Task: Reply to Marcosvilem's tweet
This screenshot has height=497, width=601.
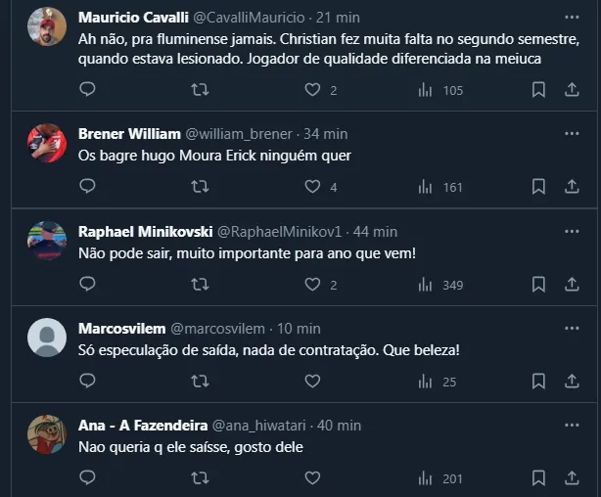Action: coord(87,382)
